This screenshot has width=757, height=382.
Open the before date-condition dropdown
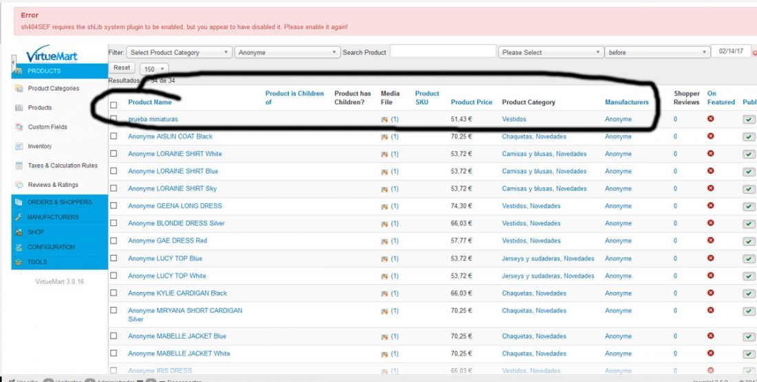coord(657,52)
